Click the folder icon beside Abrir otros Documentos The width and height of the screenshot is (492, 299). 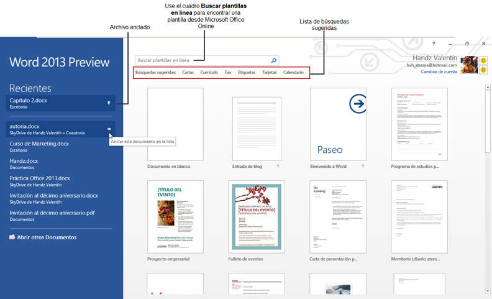[x=12, y=237]
